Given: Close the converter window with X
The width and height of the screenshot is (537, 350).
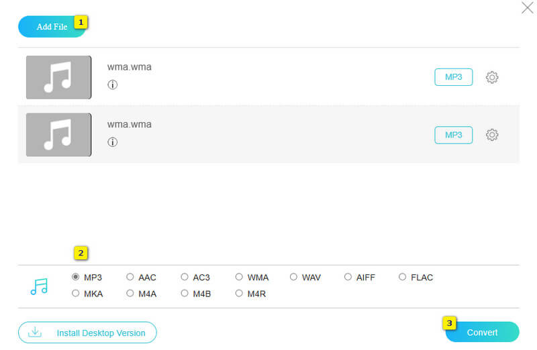Looking at the screenshot, I should point(528,8).
